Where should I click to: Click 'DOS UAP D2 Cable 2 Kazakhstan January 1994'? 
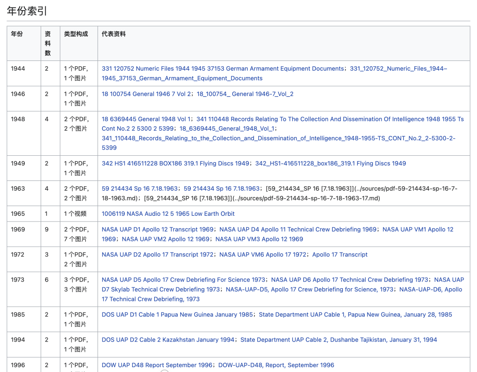pos(168,340)
